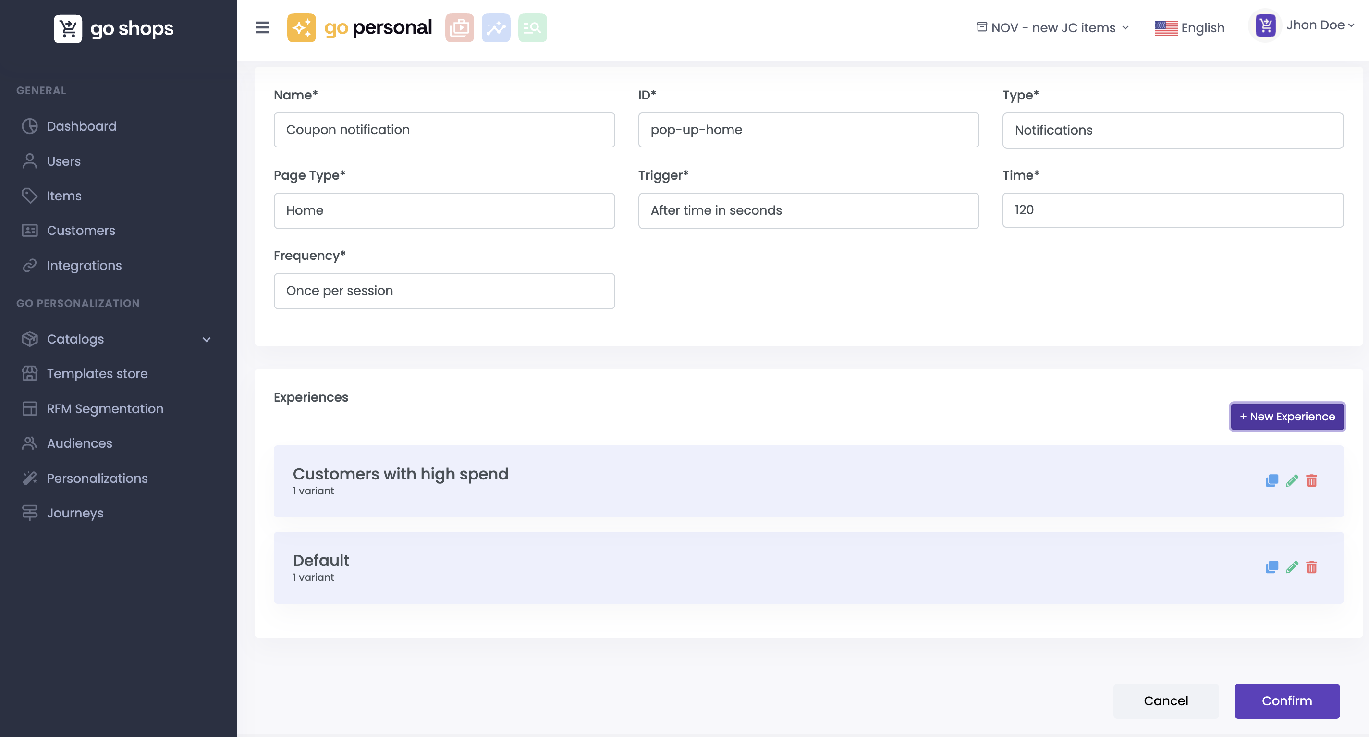
Task: Edit the Customers with high spend experience
Action: [1292, 480]
